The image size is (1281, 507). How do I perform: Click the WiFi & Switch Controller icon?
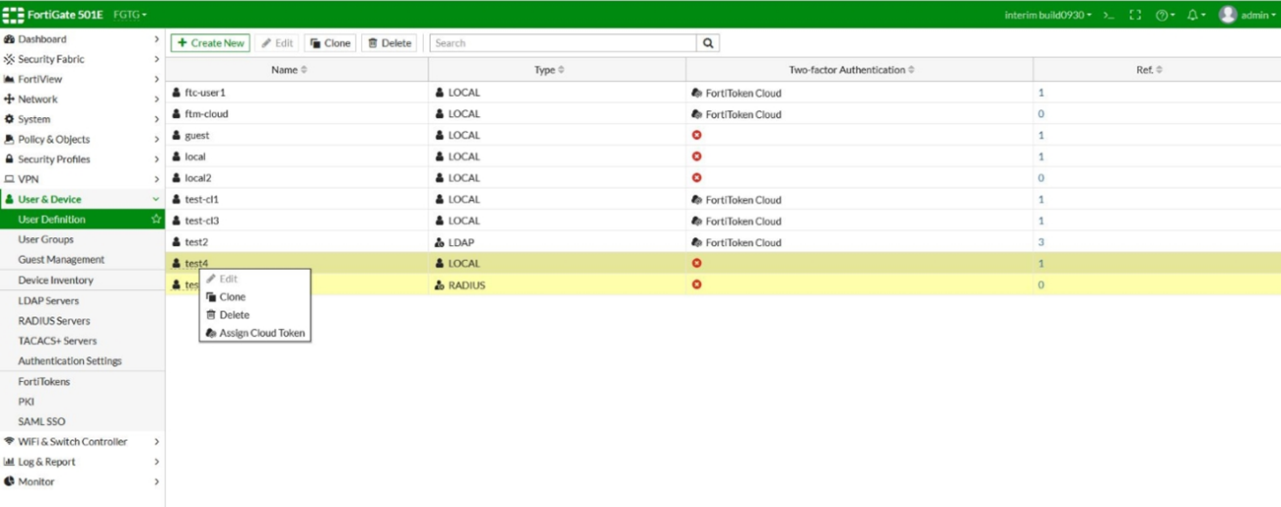9,441
